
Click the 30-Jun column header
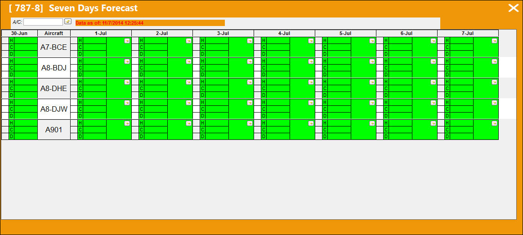coord(19,33)
